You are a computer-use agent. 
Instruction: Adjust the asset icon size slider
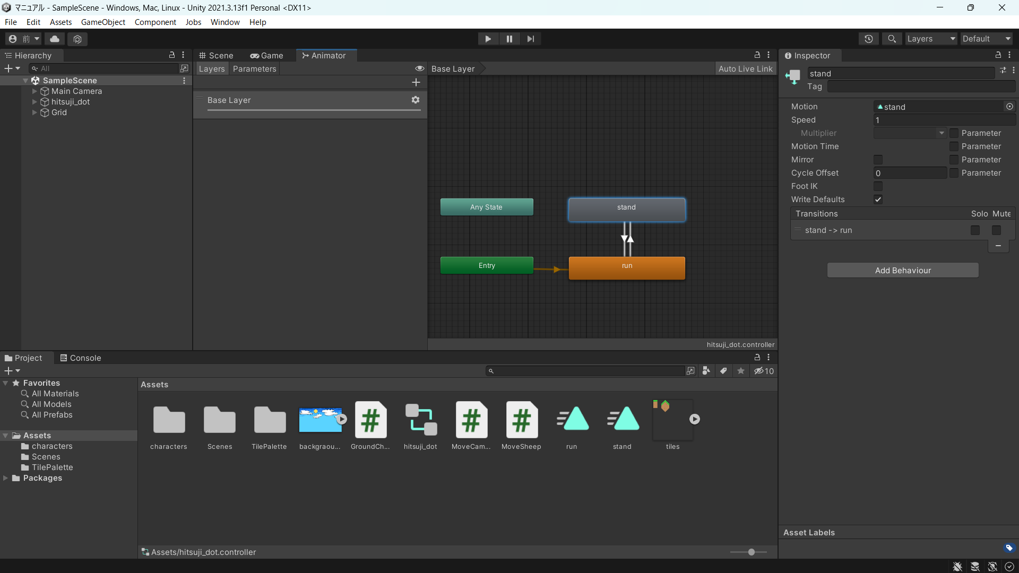[x=751, y=552]
